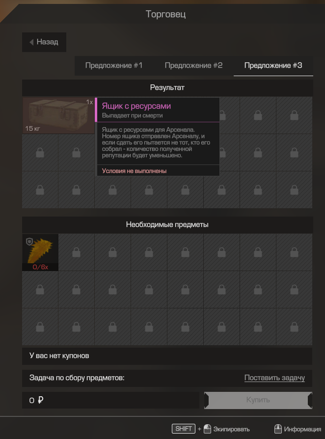325x439 pixels.
Task: Click the red 0/6x item counter
Action: (40, 267)
